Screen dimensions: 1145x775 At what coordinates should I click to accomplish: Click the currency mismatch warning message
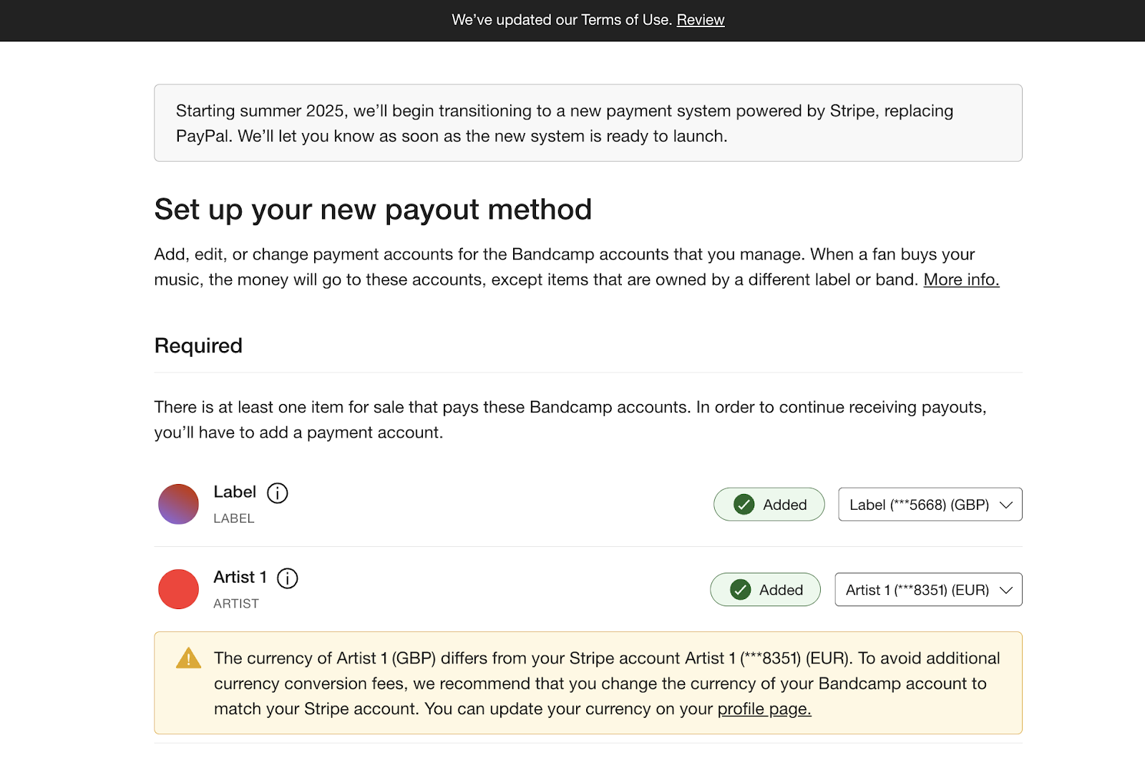[588, 683]
